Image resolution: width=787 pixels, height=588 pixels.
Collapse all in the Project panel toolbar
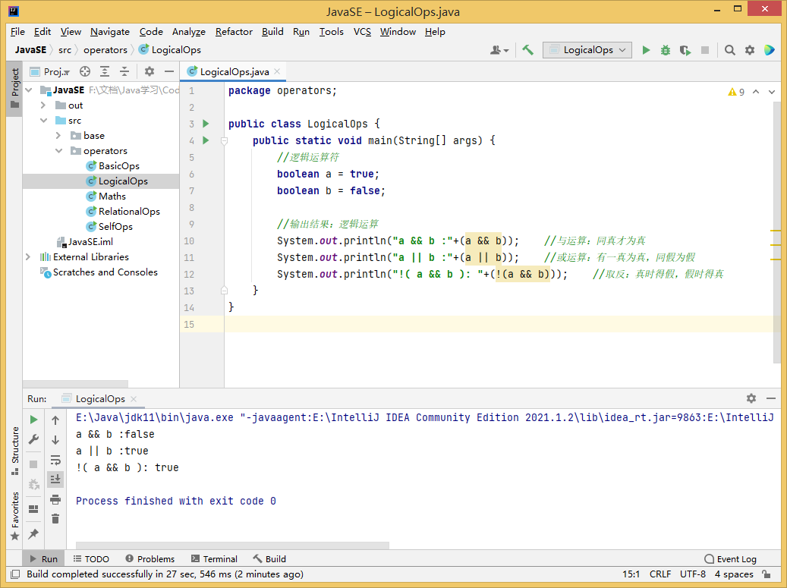(124, 71)
